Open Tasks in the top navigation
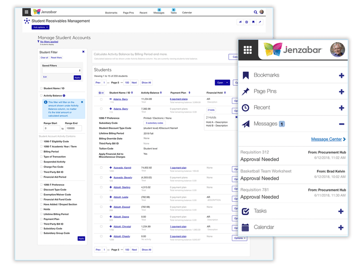361x270 pixels. click(174, 13)
